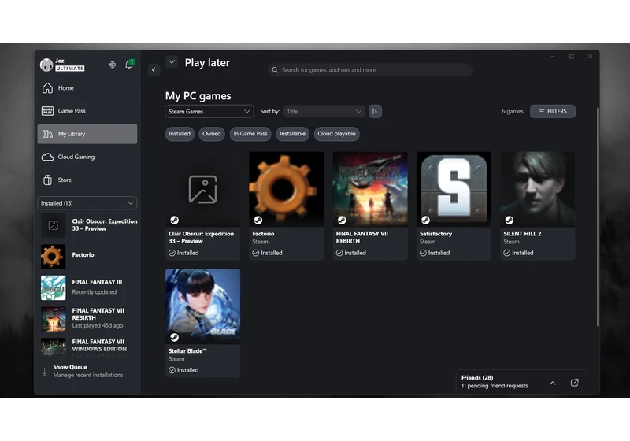Select Clair Obscur Preview in sidebar list

click(88, 225)
